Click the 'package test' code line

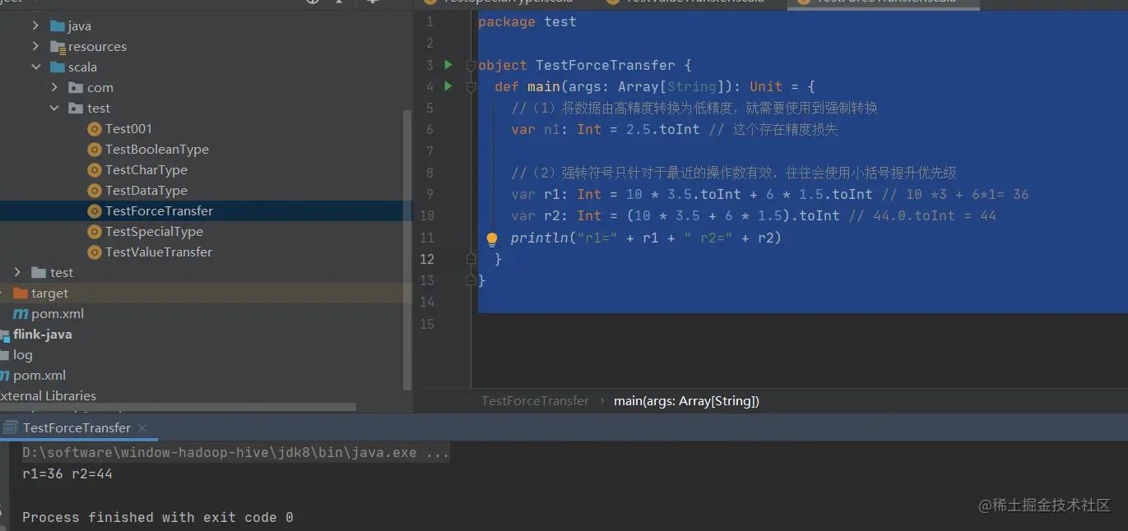(527, 21)
